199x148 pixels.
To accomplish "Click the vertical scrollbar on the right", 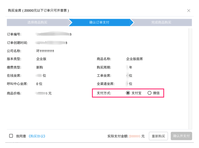I will click(190, 79).
